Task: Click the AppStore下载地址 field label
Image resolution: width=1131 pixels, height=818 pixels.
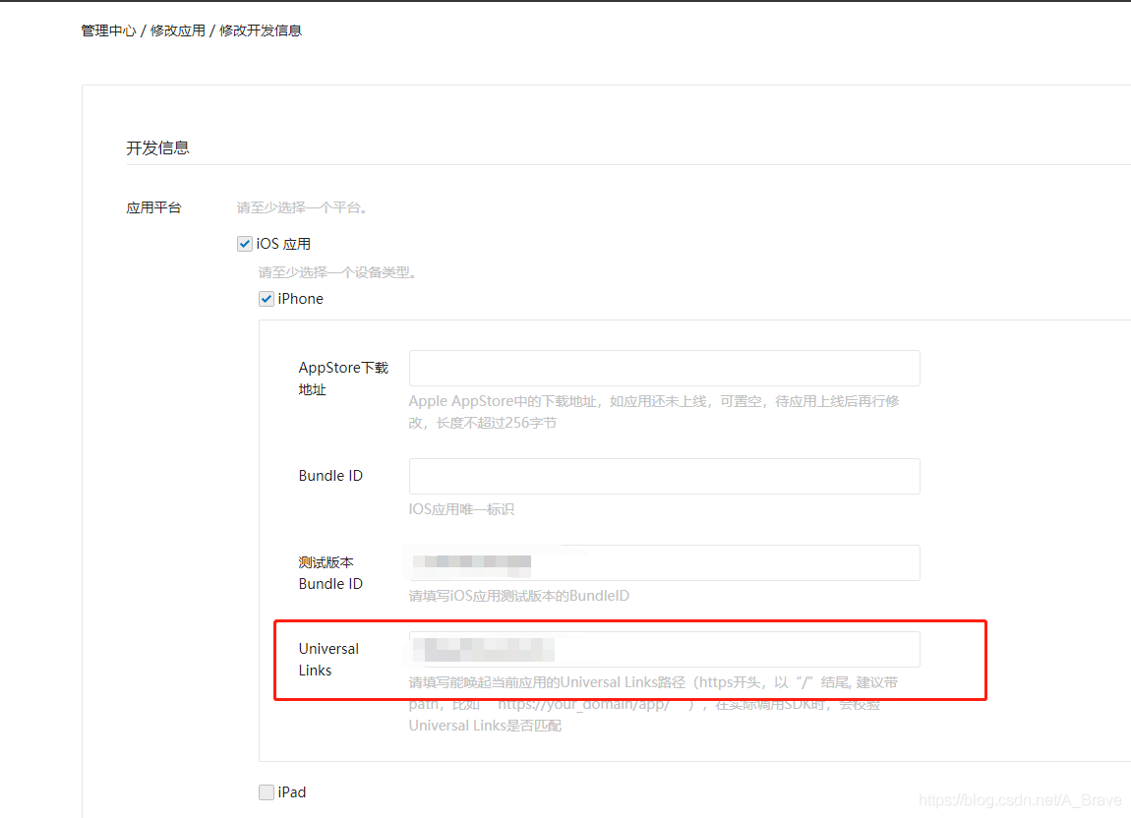Action: coord(343,378)
